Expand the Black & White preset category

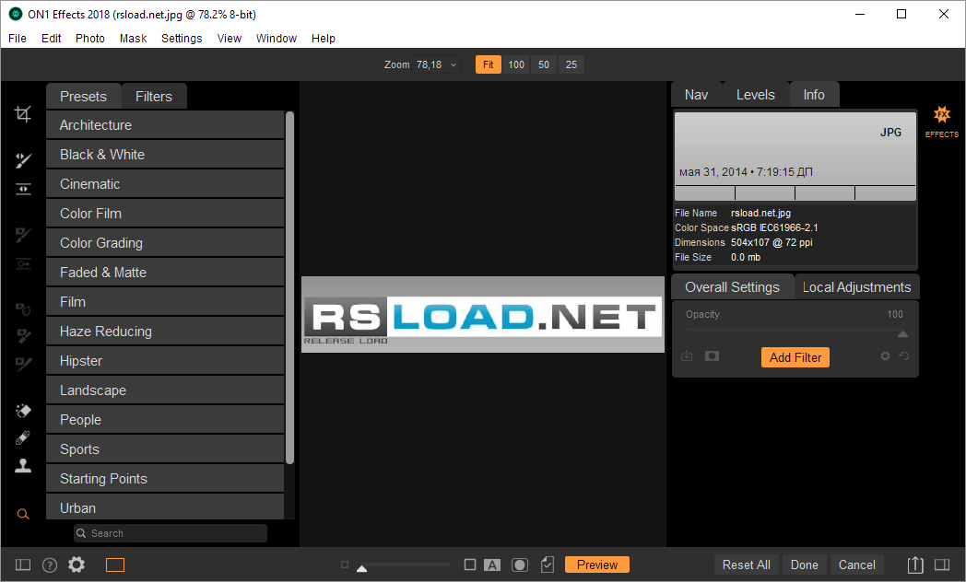tap(165, 155)
